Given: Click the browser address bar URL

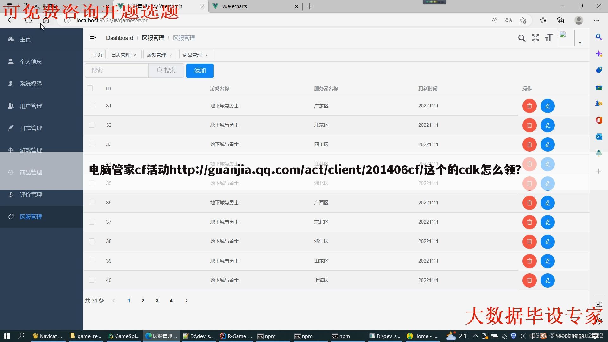Looking at the screenshot, I should (112, 20).
